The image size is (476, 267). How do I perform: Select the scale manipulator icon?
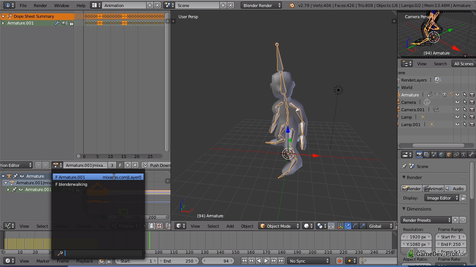tap(363, 226)
